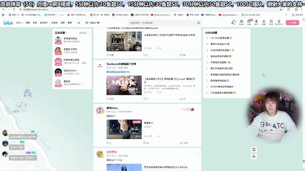Open the fifth live streamer avatar

point(58,83)
